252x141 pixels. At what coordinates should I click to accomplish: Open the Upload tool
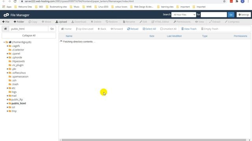61,22
